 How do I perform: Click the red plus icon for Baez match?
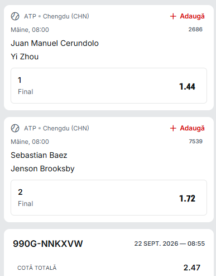click(173, 128)
